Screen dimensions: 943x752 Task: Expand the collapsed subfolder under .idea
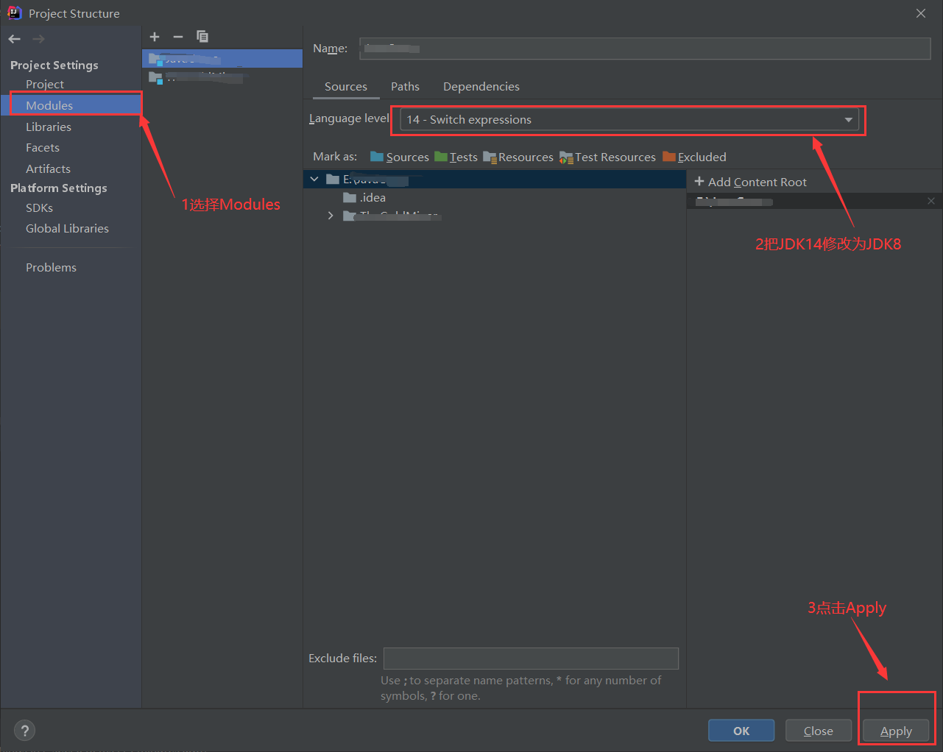[331, 216]
